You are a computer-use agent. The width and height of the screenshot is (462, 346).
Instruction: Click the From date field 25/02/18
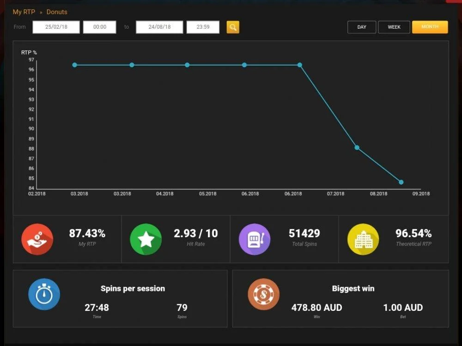tap(56, 27)
